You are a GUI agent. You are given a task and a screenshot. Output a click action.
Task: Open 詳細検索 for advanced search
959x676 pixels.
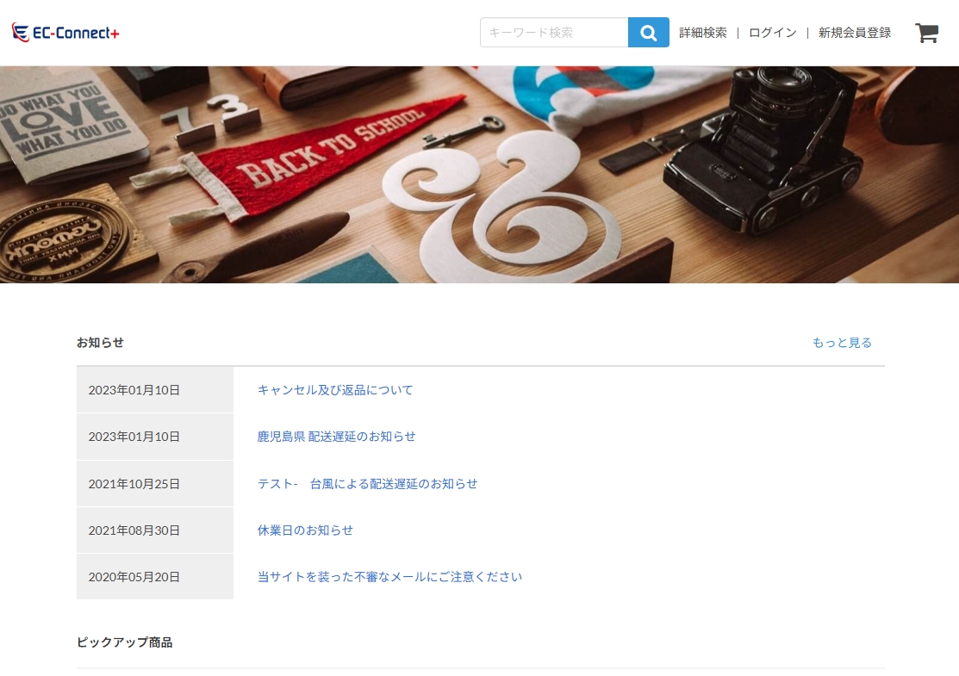[x=702, y=32]
